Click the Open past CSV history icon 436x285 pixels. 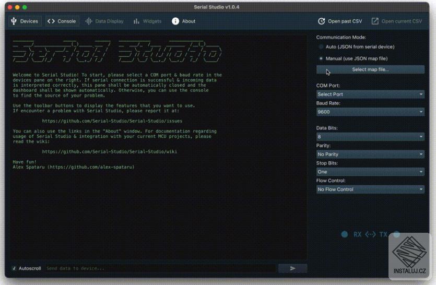tap(322, 21)
